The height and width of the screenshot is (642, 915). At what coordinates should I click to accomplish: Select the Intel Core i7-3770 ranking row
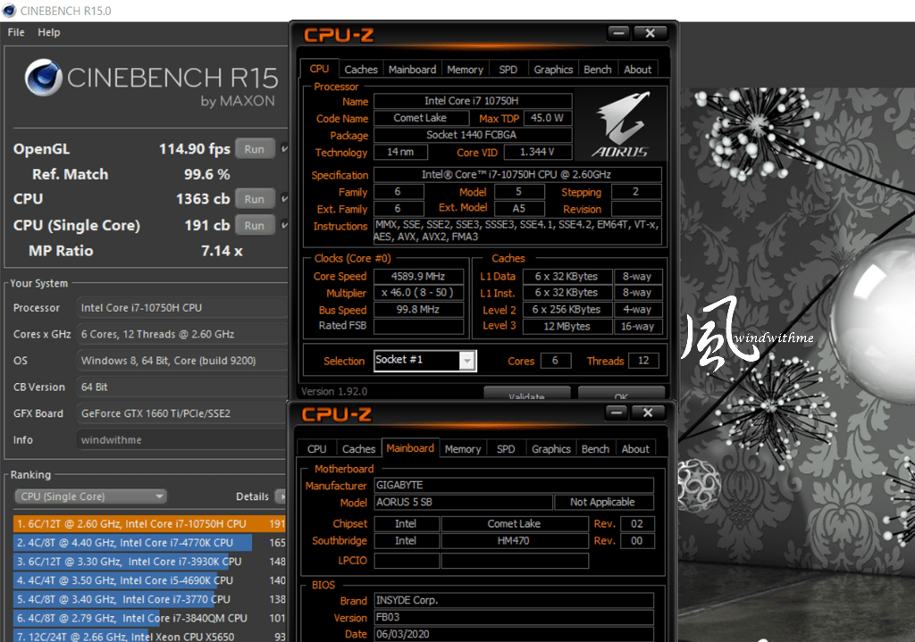149,599
